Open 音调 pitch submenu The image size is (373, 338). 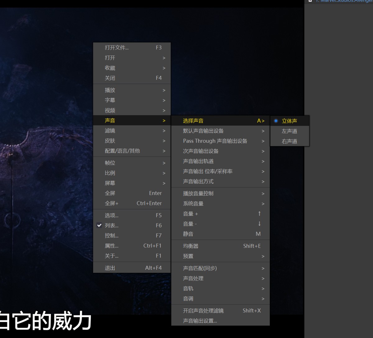point(220,299)
